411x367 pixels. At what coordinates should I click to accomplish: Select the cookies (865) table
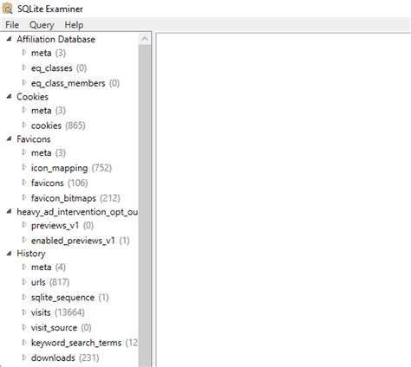(x=58, y=126)
